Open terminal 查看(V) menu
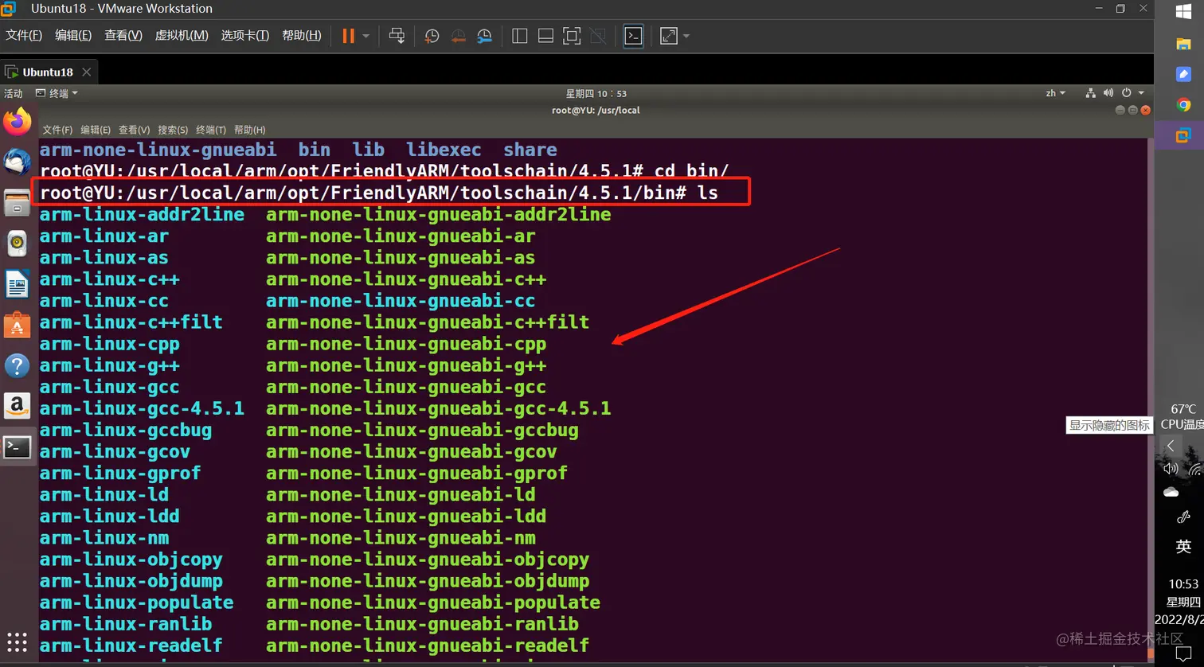 pos(134,130)
